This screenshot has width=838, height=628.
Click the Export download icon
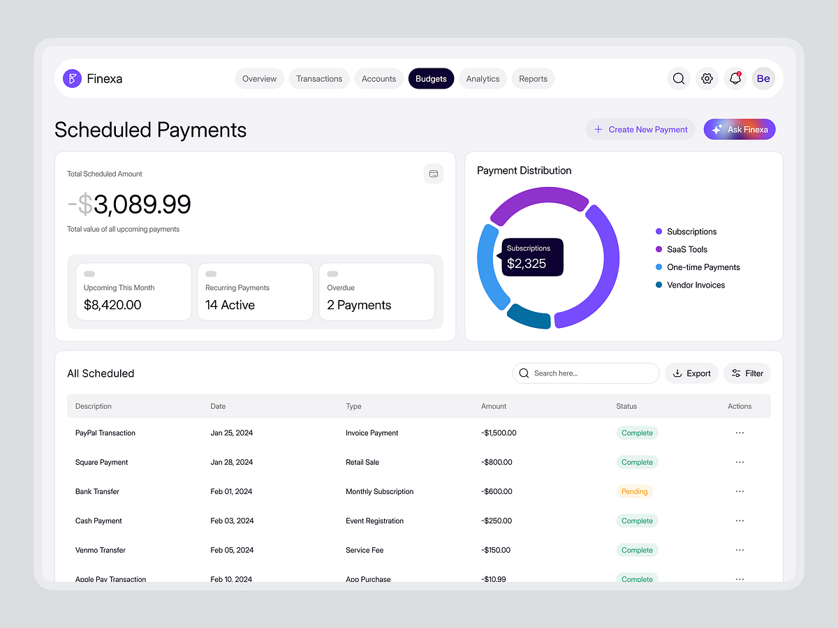676,373
